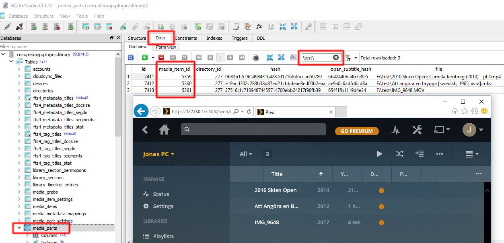This screenshot has height=243, width=504.
Task: Open the Structure menu in menubar
Action: [x=44, y=16]
